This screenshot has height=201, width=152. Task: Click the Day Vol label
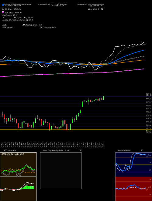[x=95, y=9]
